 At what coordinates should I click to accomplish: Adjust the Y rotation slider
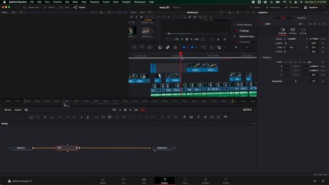click(296, 70)
